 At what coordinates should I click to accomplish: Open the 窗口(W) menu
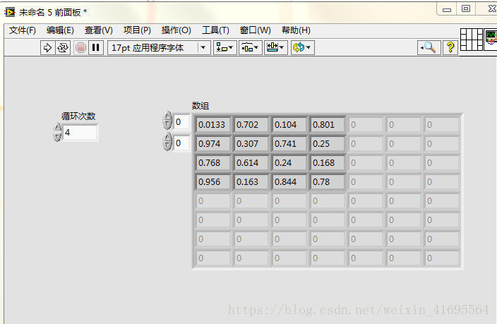[x=256, y=30]
